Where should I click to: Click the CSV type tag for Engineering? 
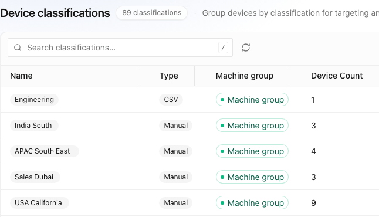171,100
